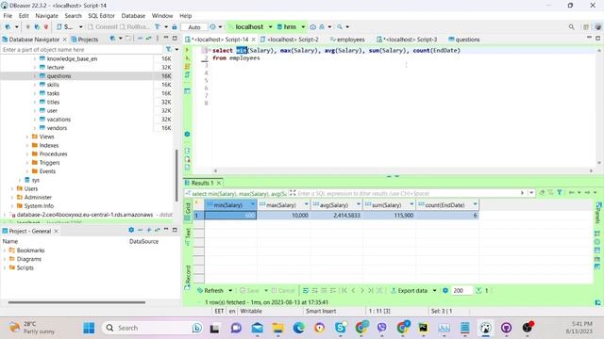Select the Indexes folder
This screenshot has height=339, width=604.
coord(48,145)
